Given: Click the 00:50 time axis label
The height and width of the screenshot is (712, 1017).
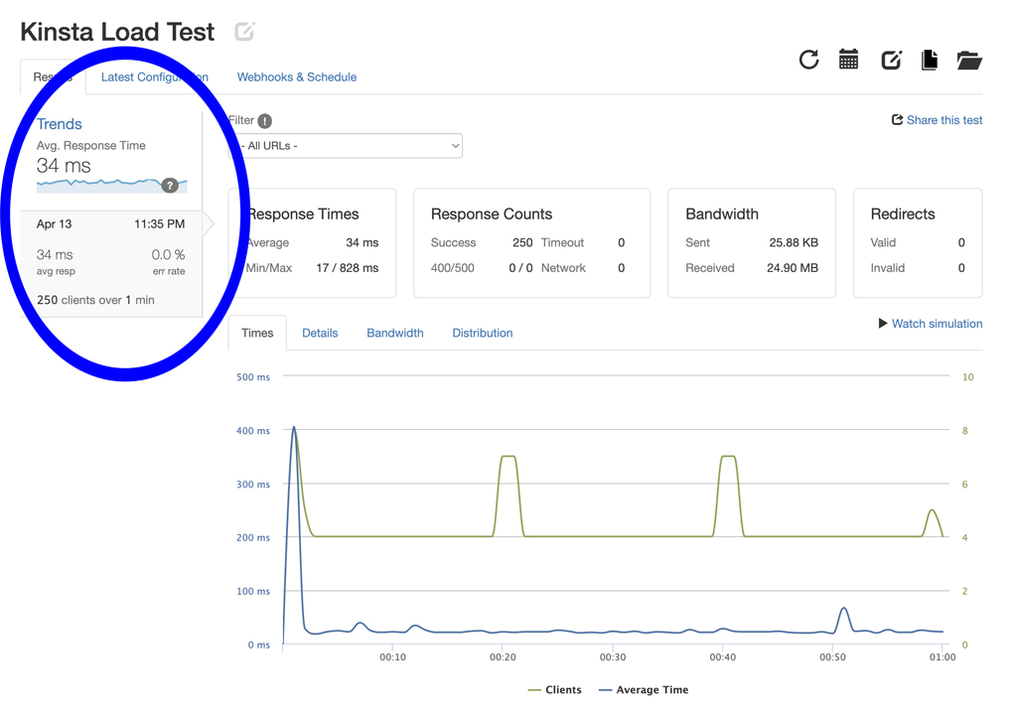Looking at the screenshot, I should tap(832, 657).
